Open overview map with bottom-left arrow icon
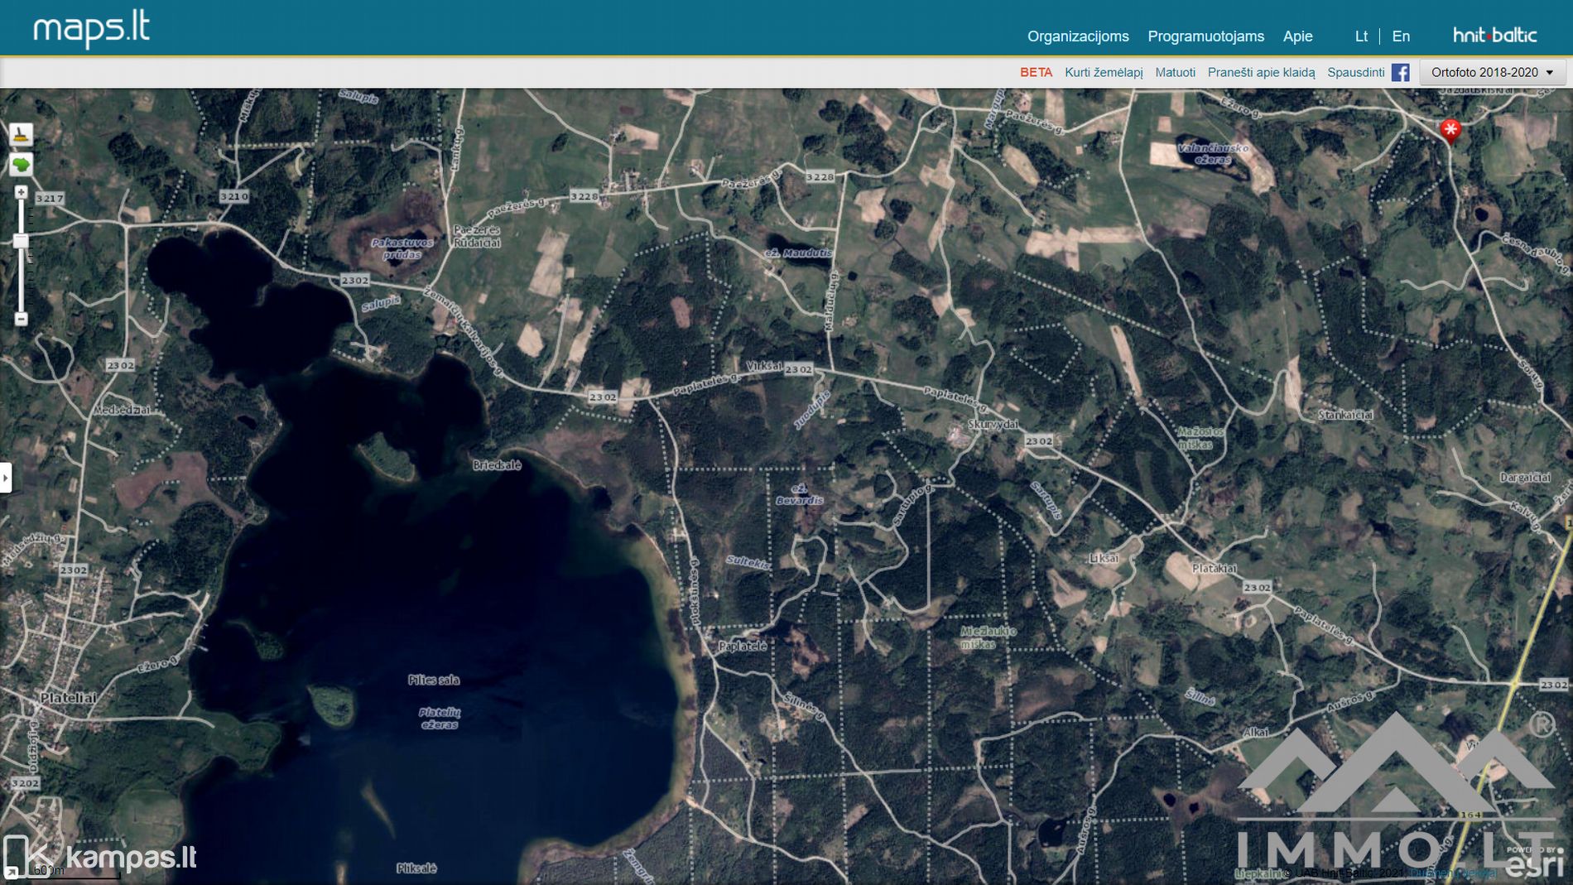1573x885 pixels. [x=11, y=873]
